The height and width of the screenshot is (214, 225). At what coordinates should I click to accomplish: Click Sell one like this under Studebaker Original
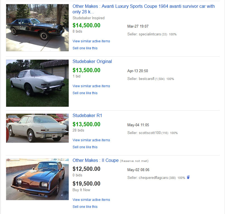point(85,93)
